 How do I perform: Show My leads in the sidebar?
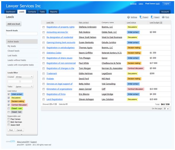[x=22, y=46]
